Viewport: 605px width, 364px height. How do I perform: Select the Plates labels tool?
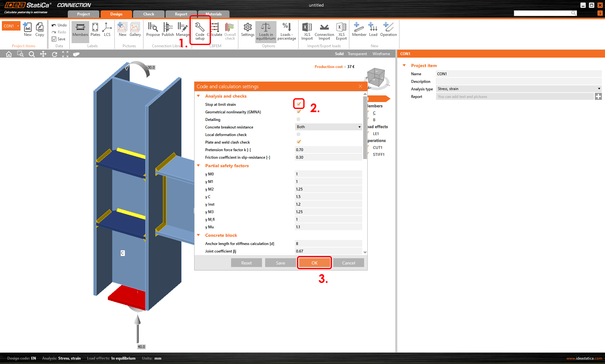pyautogui.click(x=95, y=30)
